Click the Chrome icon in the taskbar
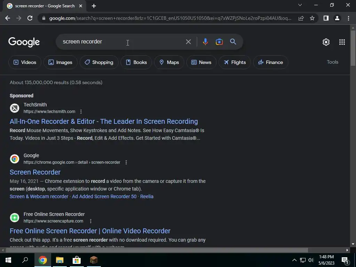 [42, 260]
